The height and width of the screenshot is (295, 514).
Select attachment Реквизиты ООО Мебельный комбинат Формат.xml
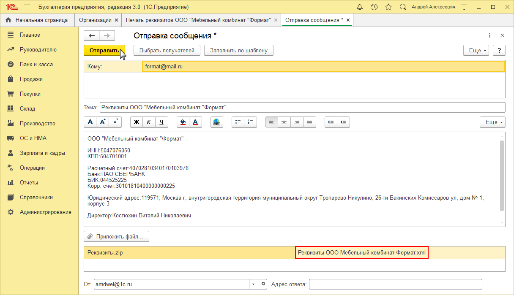pyautogui.click(x=361, y=253)
